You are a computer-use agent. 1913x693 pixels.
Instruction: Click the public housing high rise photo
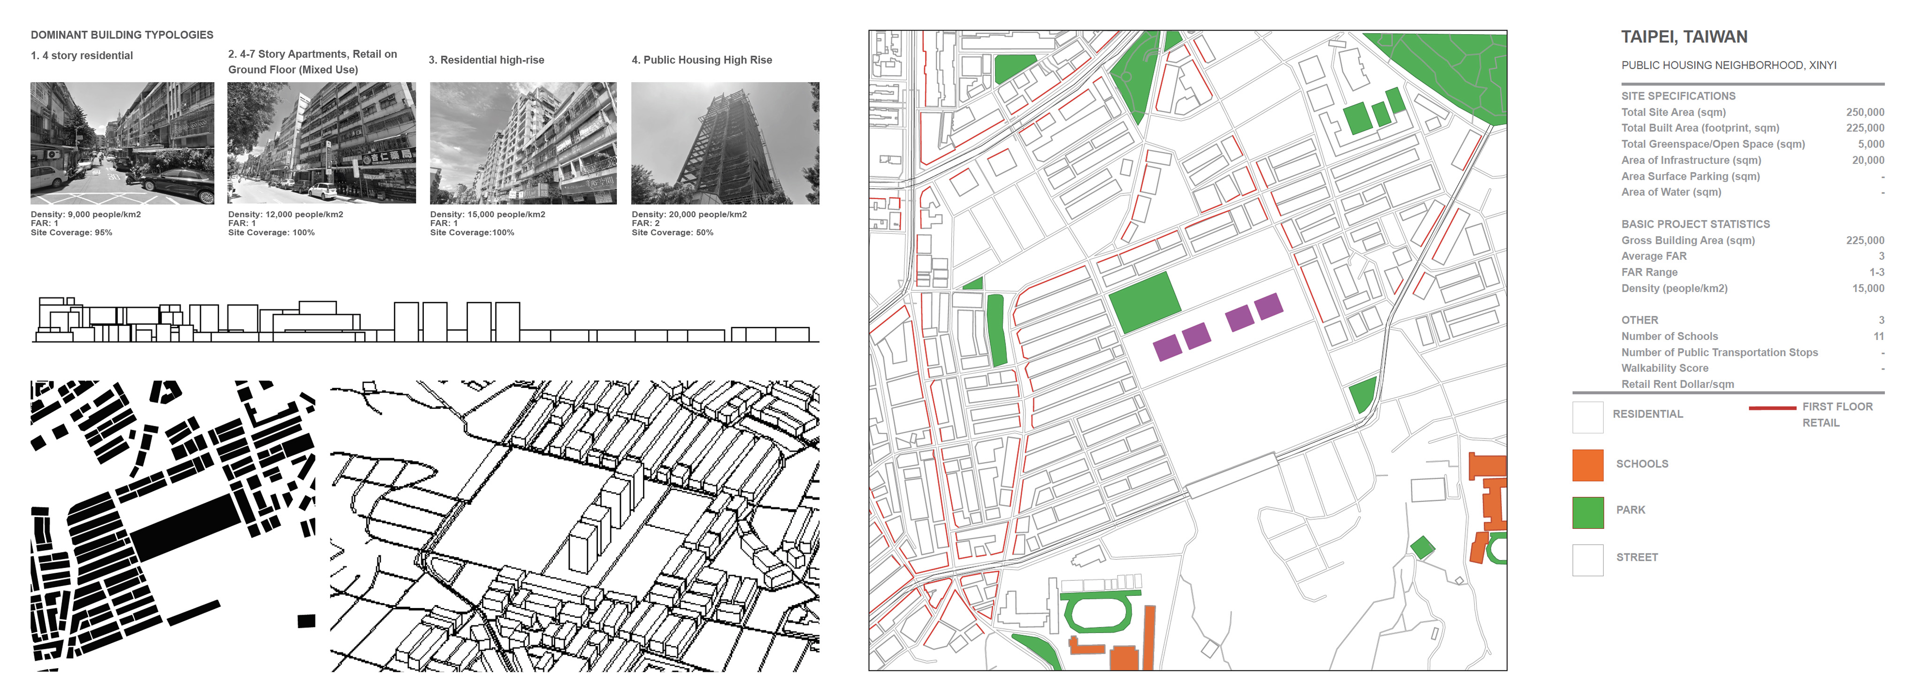(725, 143)
